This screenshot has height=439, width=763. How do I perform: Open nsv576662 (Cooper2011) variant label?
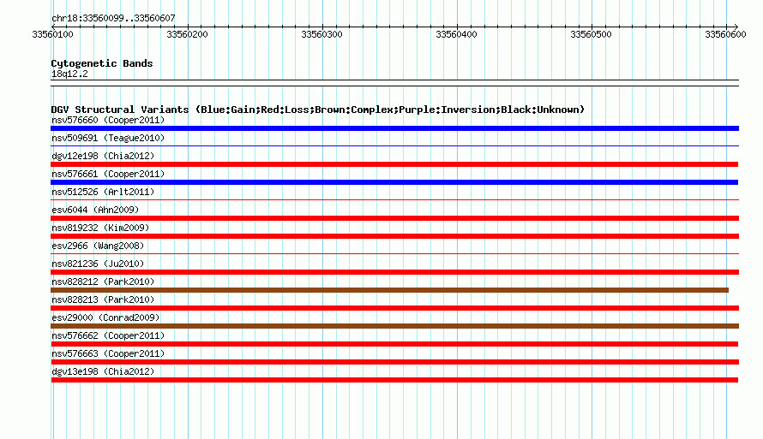point(108,335)
